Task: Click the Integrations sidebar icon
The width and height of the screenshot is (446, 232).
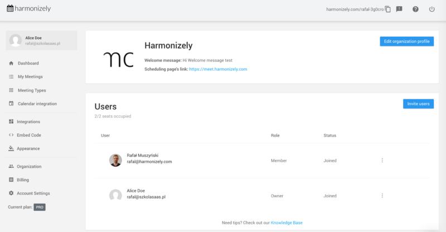Action: [11, 122]
